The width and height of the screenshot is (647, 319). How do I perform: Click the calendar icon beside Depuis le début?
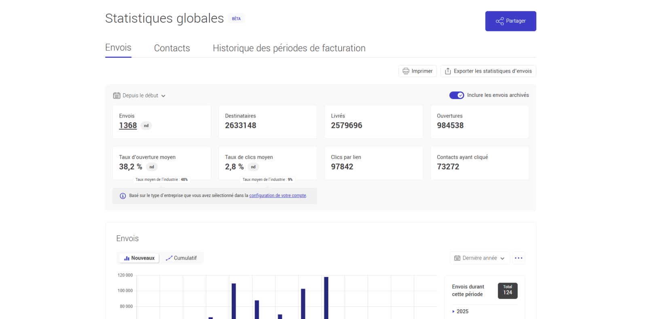tap(116, 96)
